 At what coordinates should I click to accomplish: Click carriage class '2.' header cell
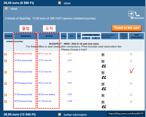[96, 38]
